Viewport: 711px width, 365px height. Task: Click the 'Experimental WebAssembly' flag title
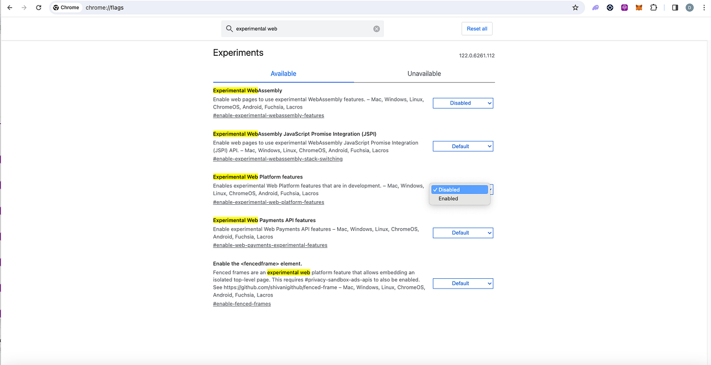(248, 91)
